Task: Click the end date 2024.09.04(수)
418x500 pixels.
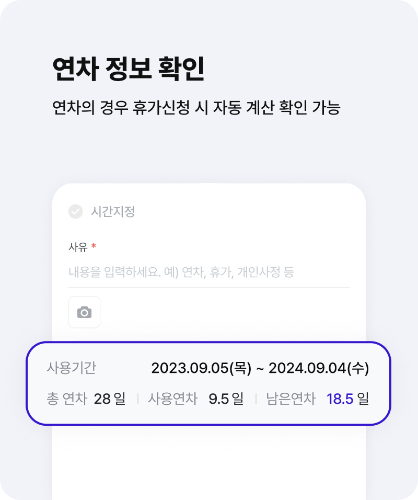Action: pos(319,368)
